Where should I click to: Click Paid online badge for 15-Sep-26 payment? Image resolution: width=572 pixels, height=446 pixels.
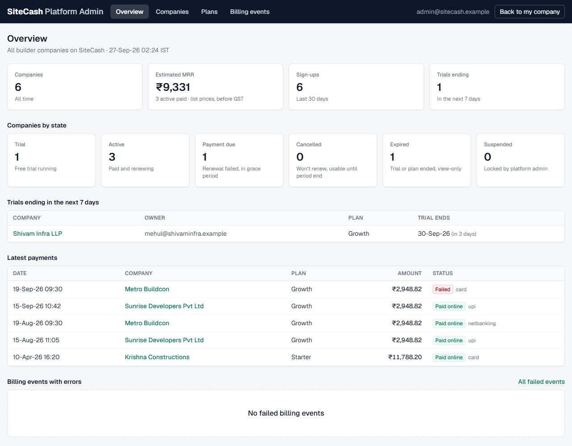coord(449,306)
